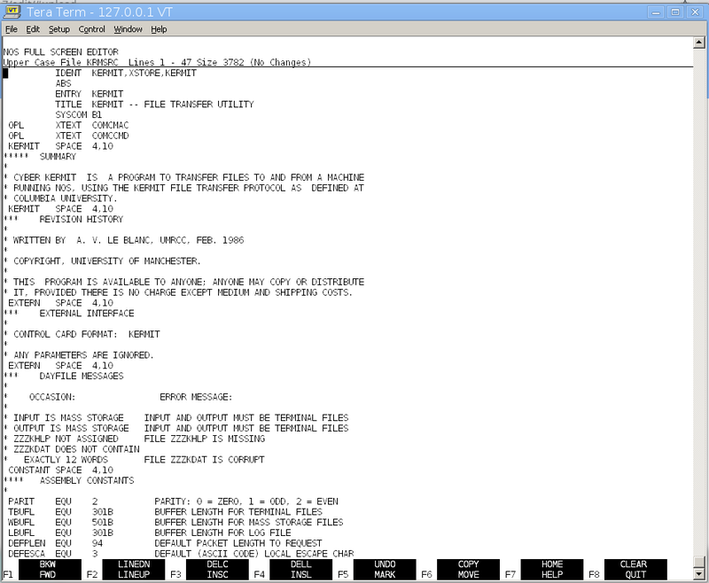Click the DELL INSL function key block

[301, 570]
